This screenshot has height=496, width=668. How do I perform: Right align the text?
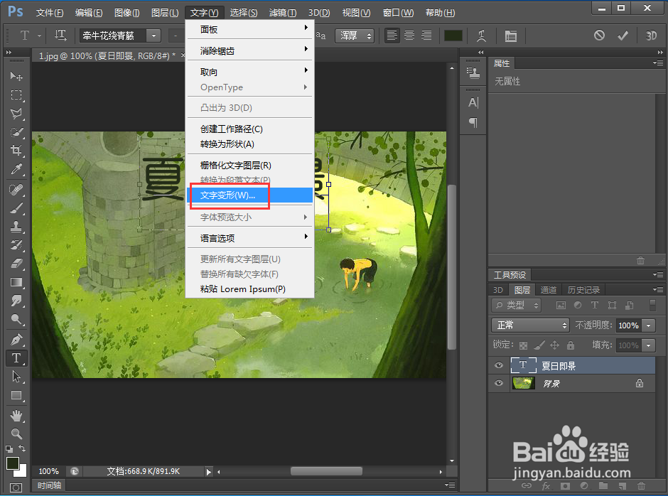coord(426,36)
